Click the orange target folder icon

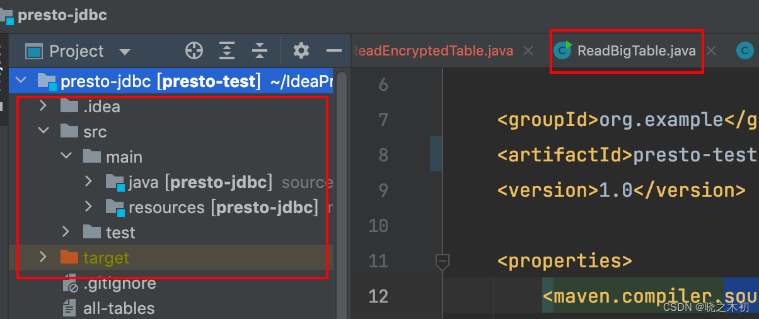[69, 257]
